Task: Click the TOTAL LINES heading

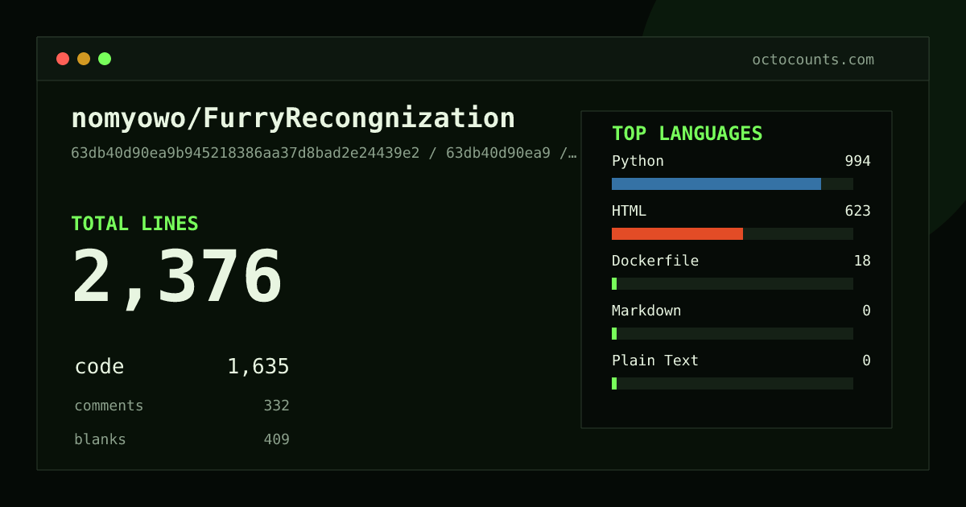Action: (x=134, y=224)
